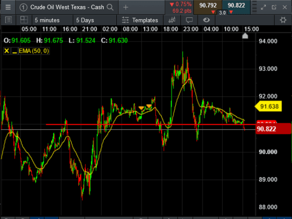Click the grey house-shaped marker on the time axis
292x219 pixels.
(245, 35)
